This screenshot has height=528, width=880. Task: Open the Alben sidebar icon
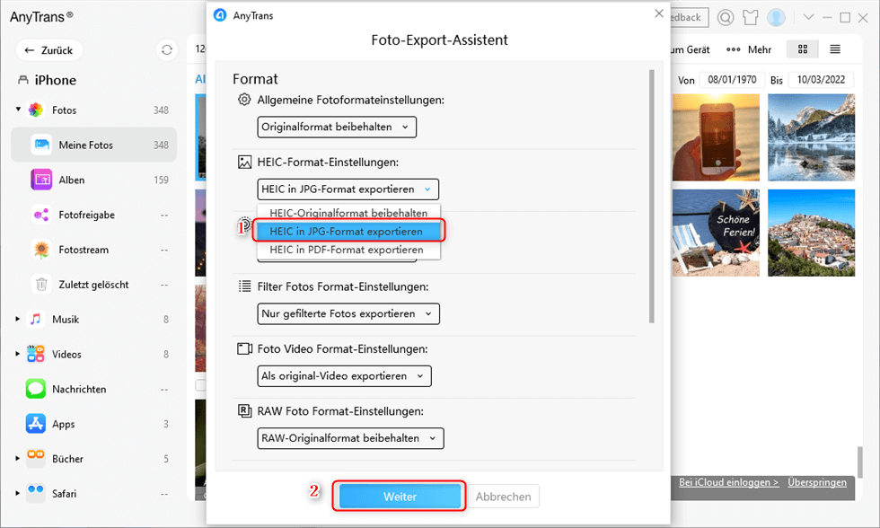(41, 180)
